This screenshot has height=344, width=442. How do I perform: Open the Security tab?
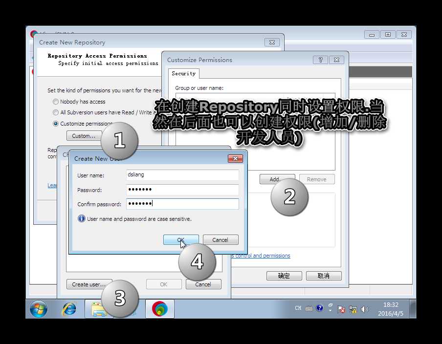184,73
